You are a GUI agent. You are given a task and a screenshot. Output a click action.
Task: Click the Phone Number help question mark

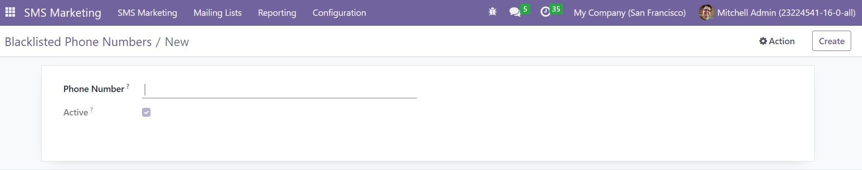pyautogui.click(x=128, y=86)
